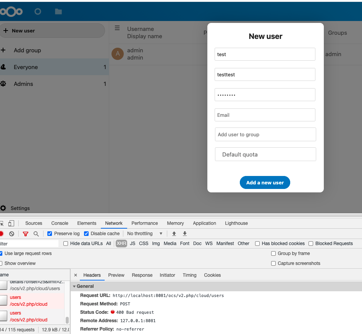Toggle Use large request rows checkbox

(x=1, y=253)
